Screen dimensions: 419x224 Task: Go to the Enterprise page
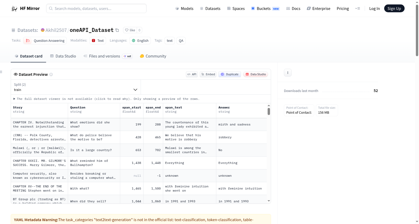(x=319, y=9)
